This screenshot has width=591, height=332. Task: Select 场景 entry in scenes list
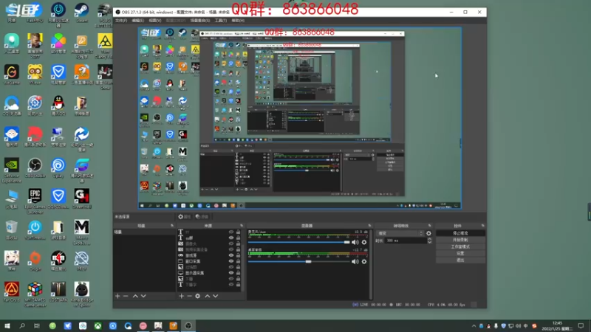[143, 232]
